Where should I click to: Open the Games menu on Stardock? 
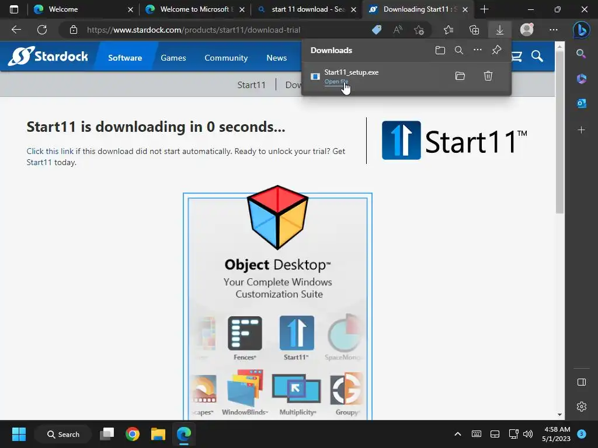[173, 58]
